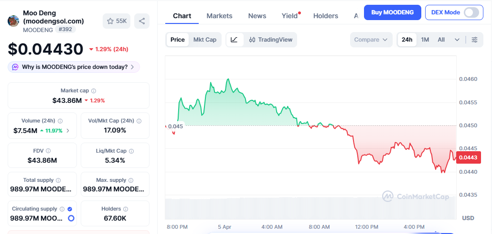Open Circulating supply info icon
This screenshot has width=492, height=234.
pyautogui.click(x=62, y=209)
